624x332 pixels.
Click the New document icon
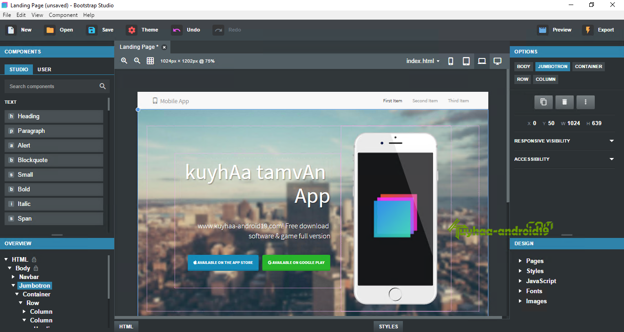11,30
